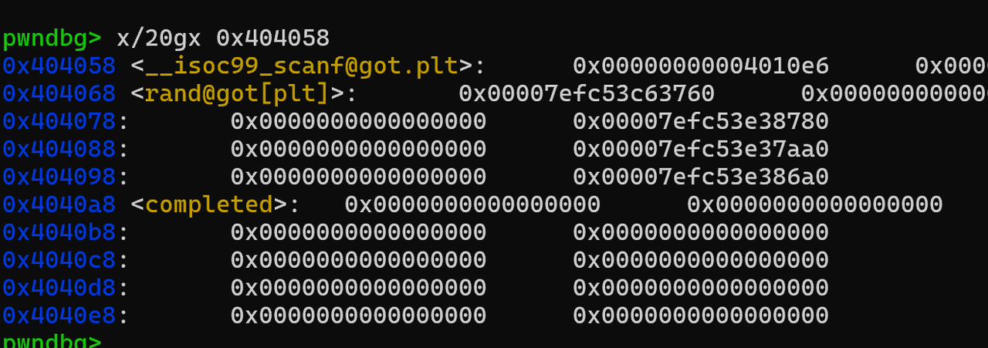This screenshot has height=348, width=988.
Task: Click the address 0x404068
Action: pyautogui.click(x=59, y=93)
